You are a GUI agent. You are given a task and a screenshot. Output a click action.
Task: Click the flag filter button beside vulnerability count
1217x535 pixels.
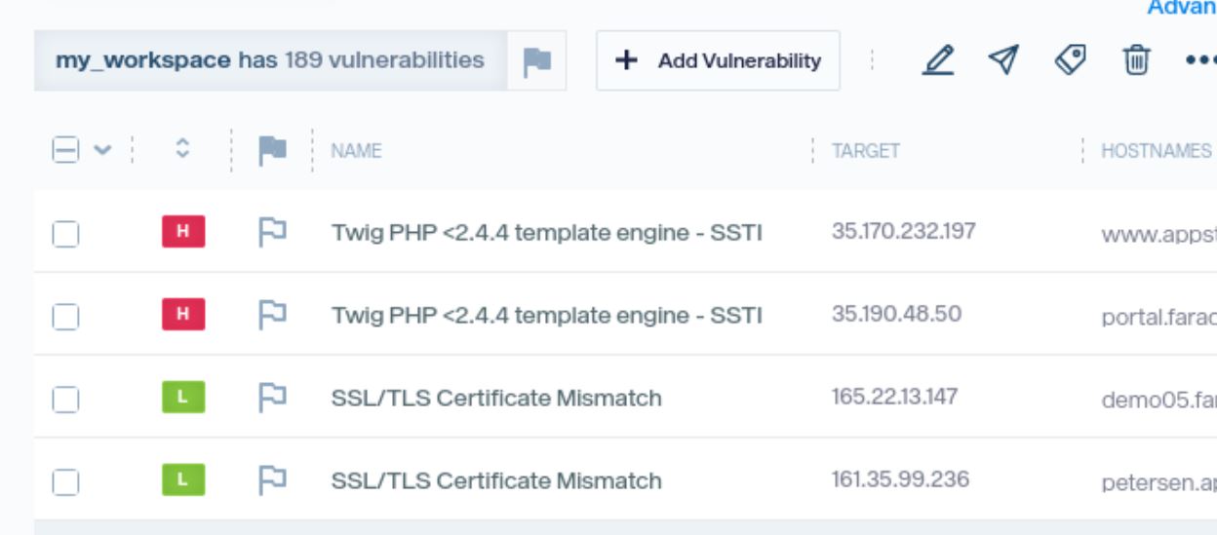[536, 60]
